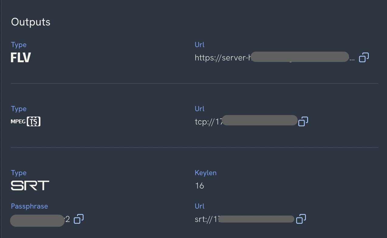The height and width of the screenshot is (238, 387).
Task: Select the SRT protocol logo
Action: 29,185
